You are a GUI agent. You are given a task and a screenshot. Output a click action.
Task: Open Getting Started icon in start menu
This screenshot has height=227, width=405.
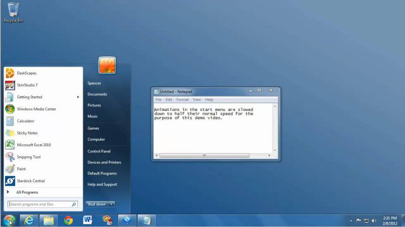(x=10, y=97)
